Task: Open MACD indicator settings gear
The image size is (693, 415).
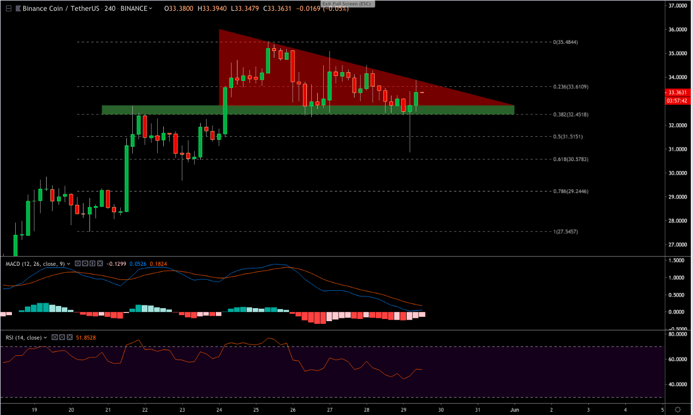Action: coord(85,264)
